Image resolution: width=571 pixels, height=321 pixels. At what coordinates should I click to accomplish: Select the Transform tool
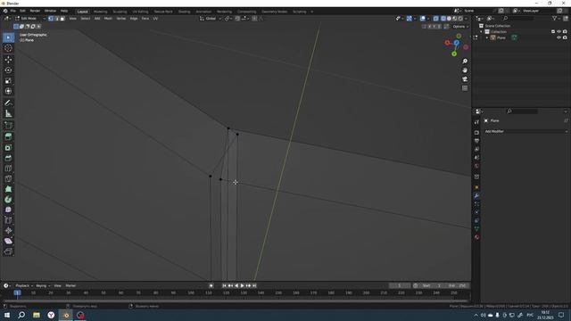tap(8, 91)
